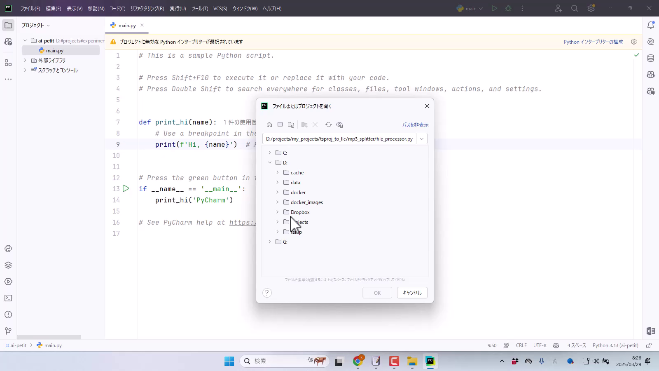The width and height of the screenshot is (659, 371).
Task: Click the file path input field
Action: [339, 139]
